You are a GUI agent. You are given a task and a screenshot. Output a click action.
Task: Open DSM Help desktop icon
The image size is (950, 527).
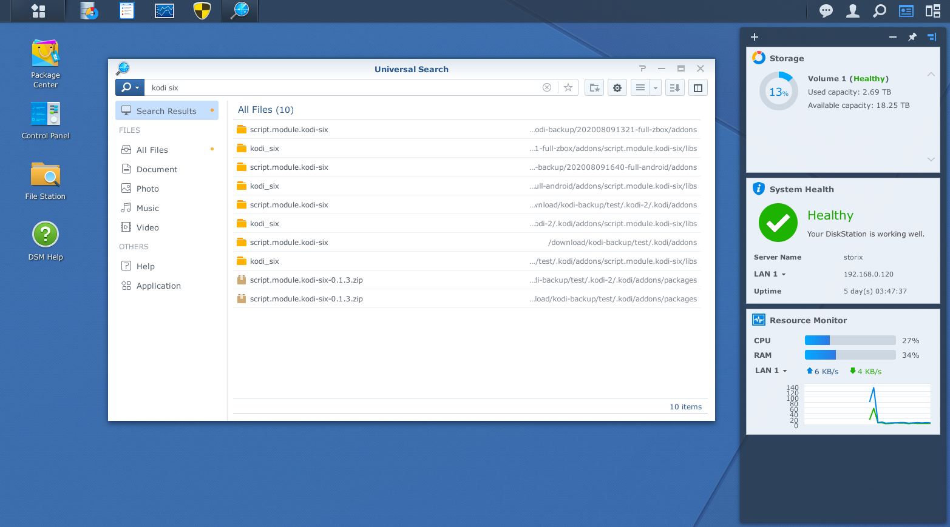point(46,241)
